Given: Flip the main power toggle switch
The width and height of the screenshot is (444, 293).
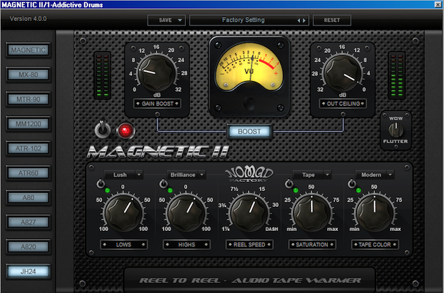Looking at the screenshot, I should [x=103, y=129].
